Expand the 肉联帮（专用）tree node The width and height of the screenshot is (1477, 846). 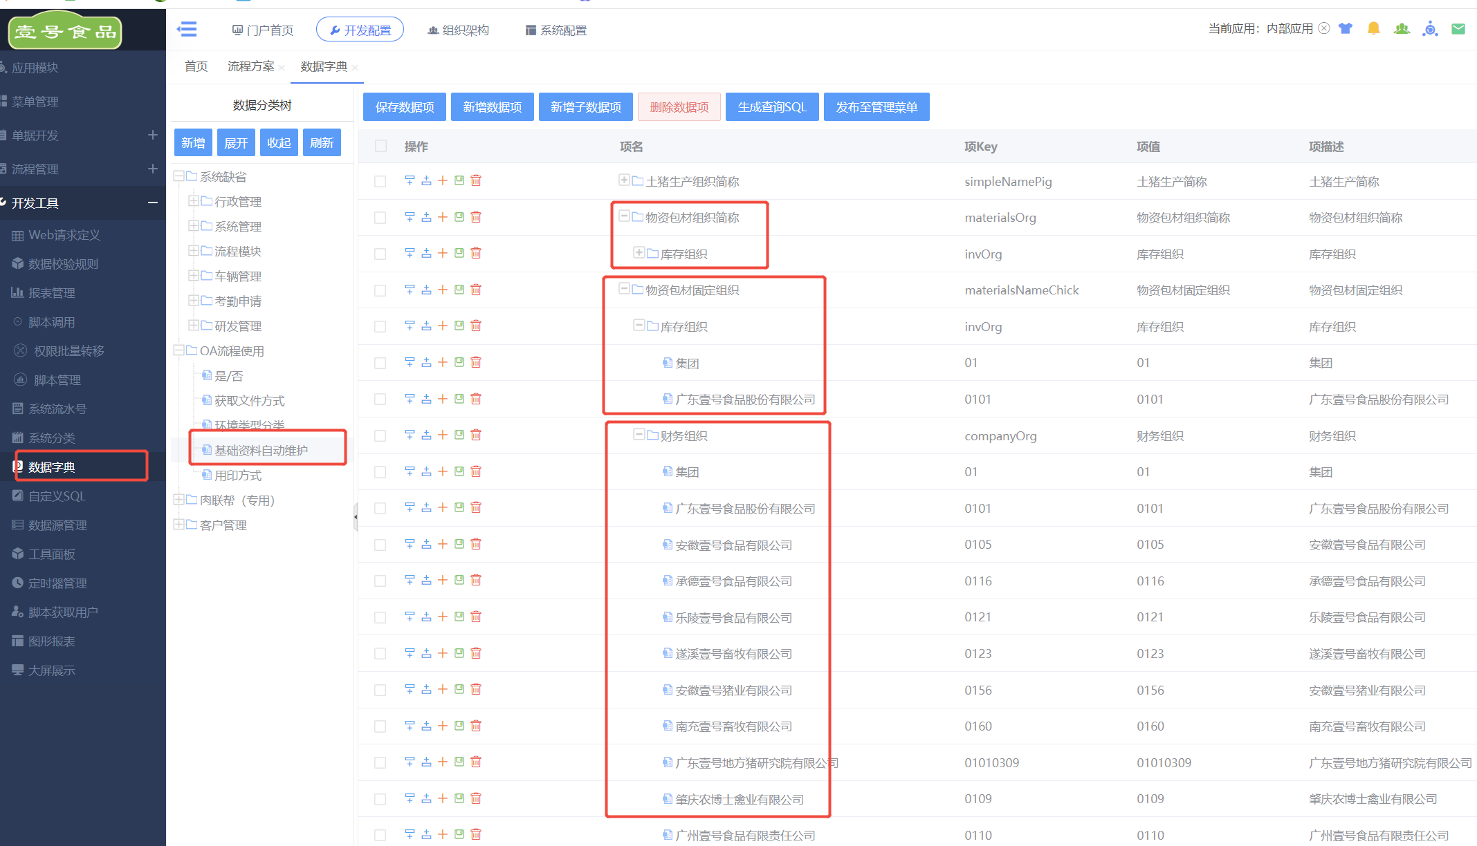(178, 500)
